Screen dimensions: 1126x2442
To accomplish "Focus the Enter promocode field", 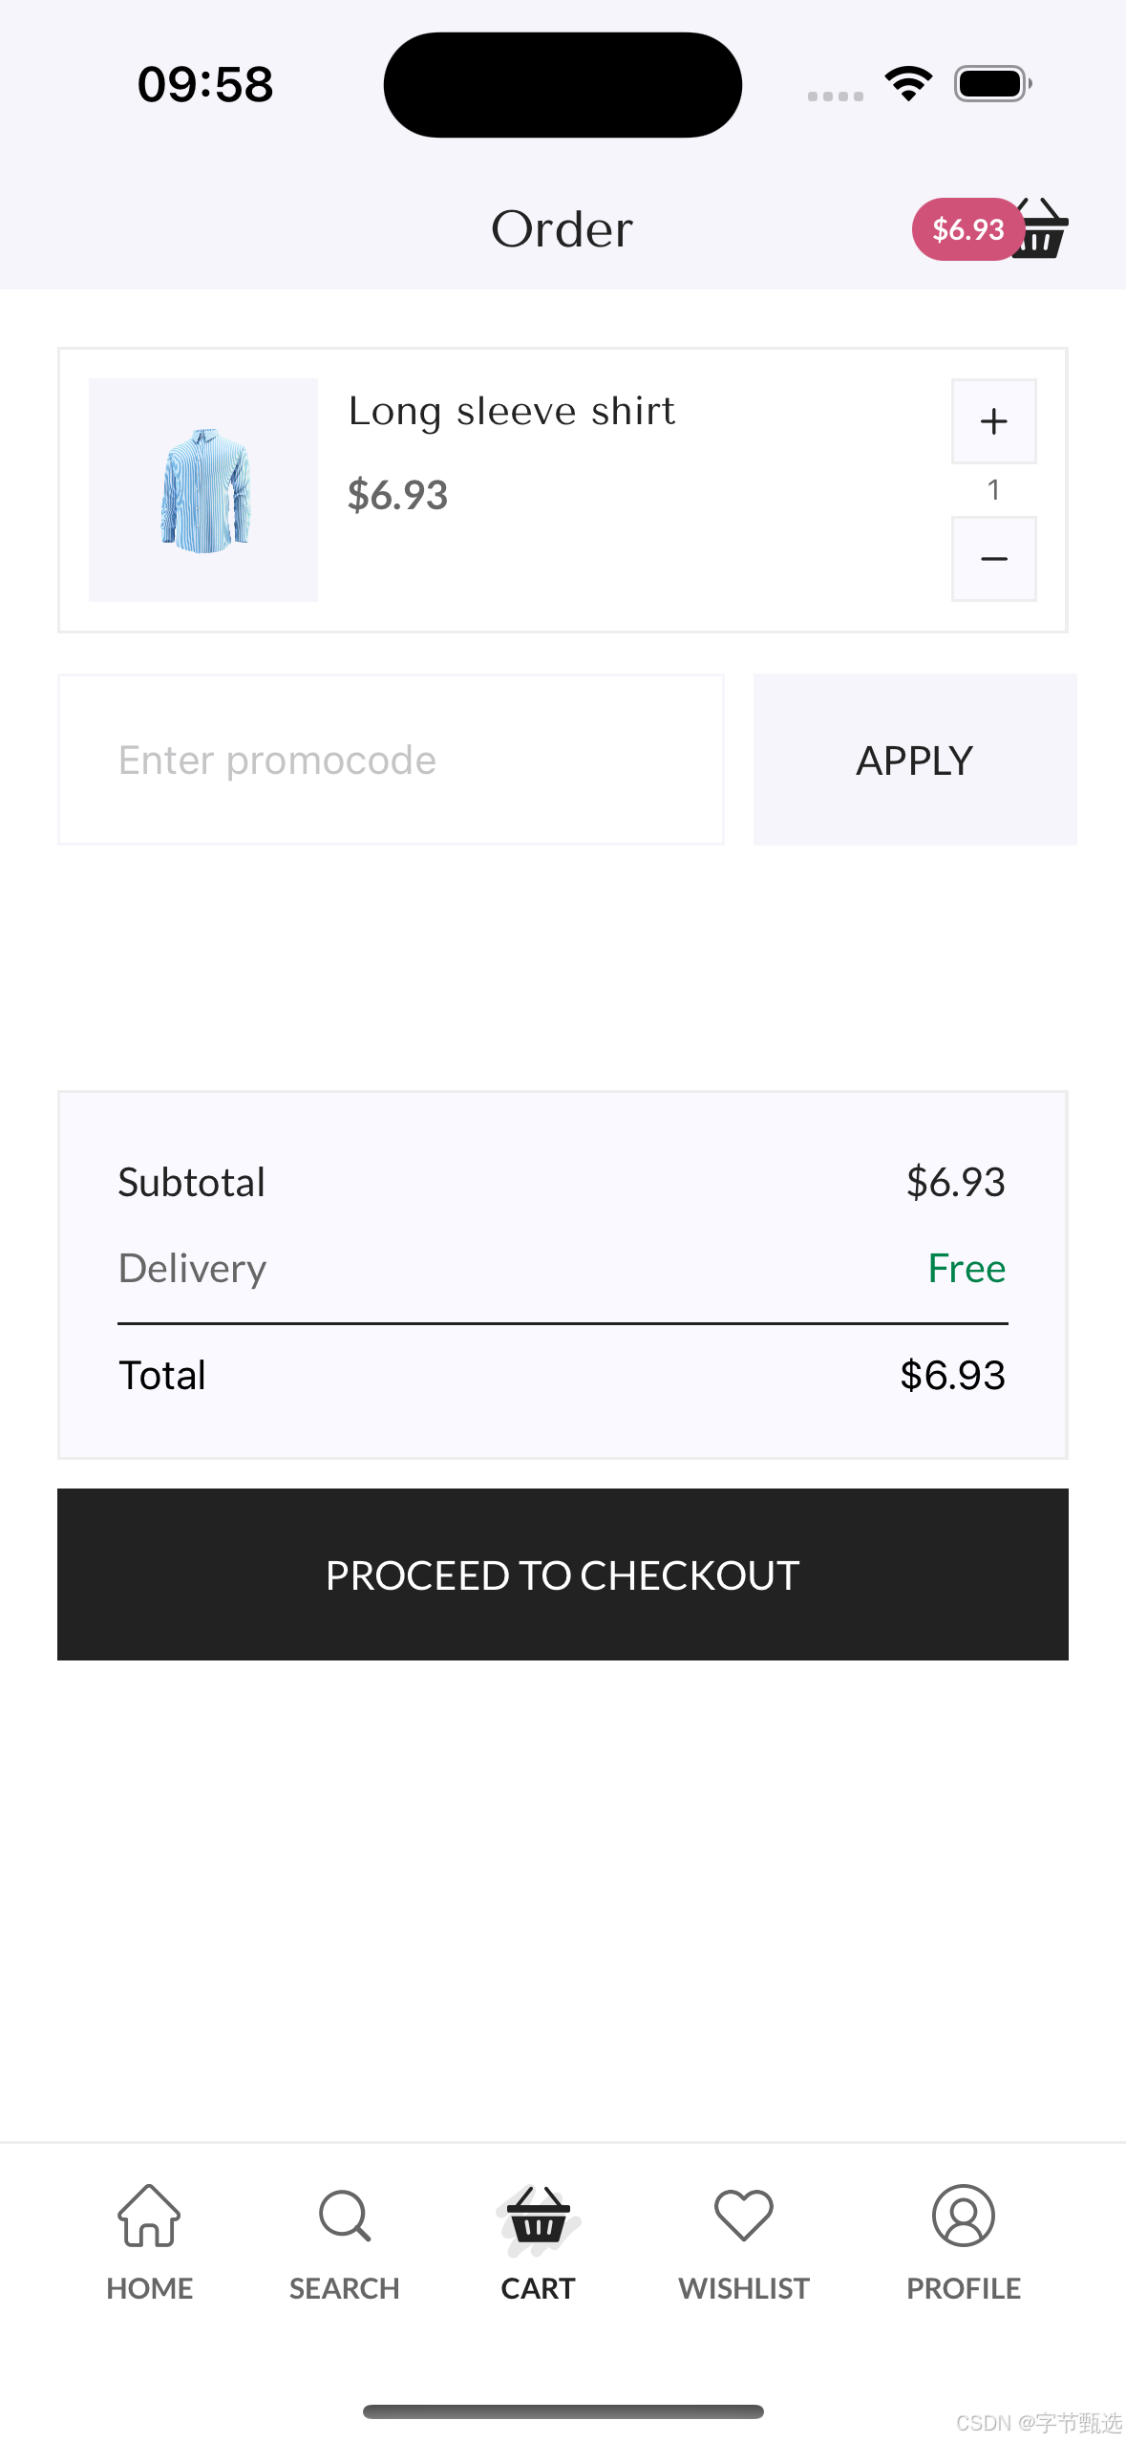I will coord(391,760).
